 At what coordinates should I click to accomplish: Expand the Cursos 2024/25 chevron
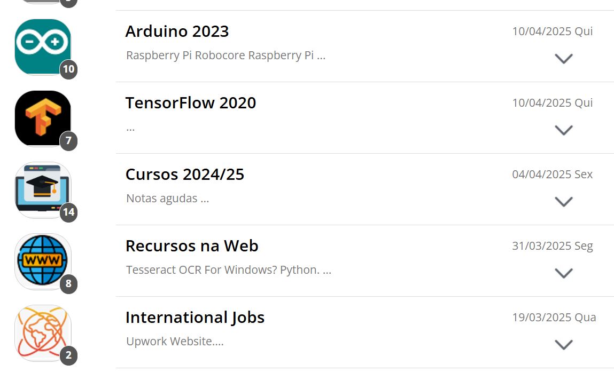[564, 202]
